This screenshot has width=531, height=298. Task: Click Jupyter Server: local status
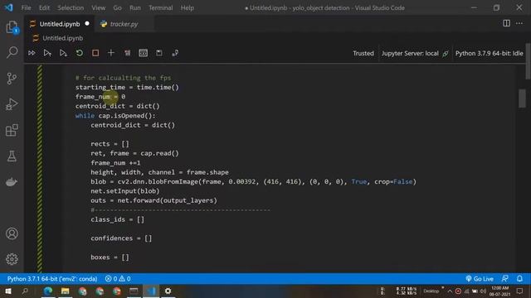point(415,53)
